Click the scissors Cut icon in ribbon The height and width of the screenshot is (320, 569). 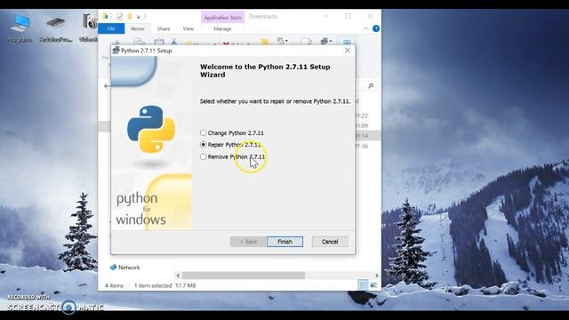(x=174, y=41)
